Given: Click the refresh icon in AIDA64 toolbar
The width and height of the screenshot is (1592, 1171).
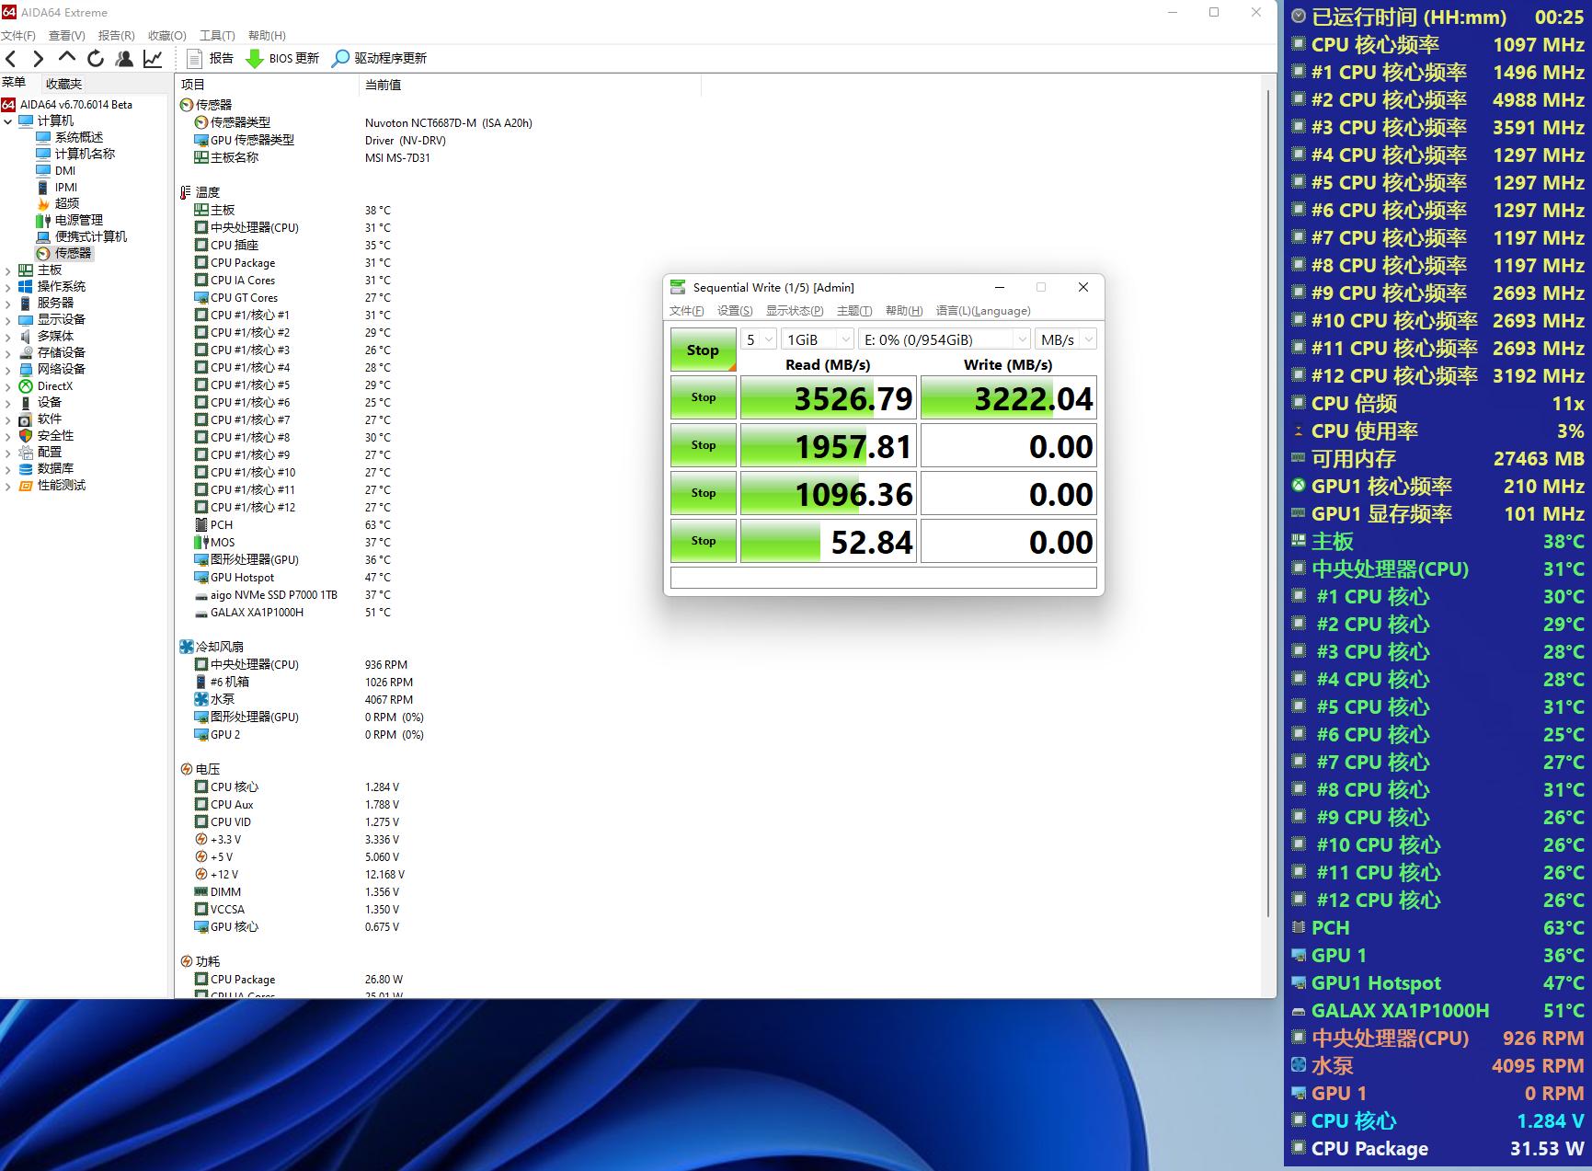Looking at the screenshot, I should [96, 59].
